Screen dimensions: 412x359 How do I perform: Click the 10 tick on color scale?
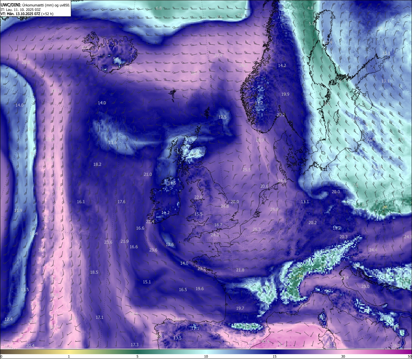pos(206,356)
